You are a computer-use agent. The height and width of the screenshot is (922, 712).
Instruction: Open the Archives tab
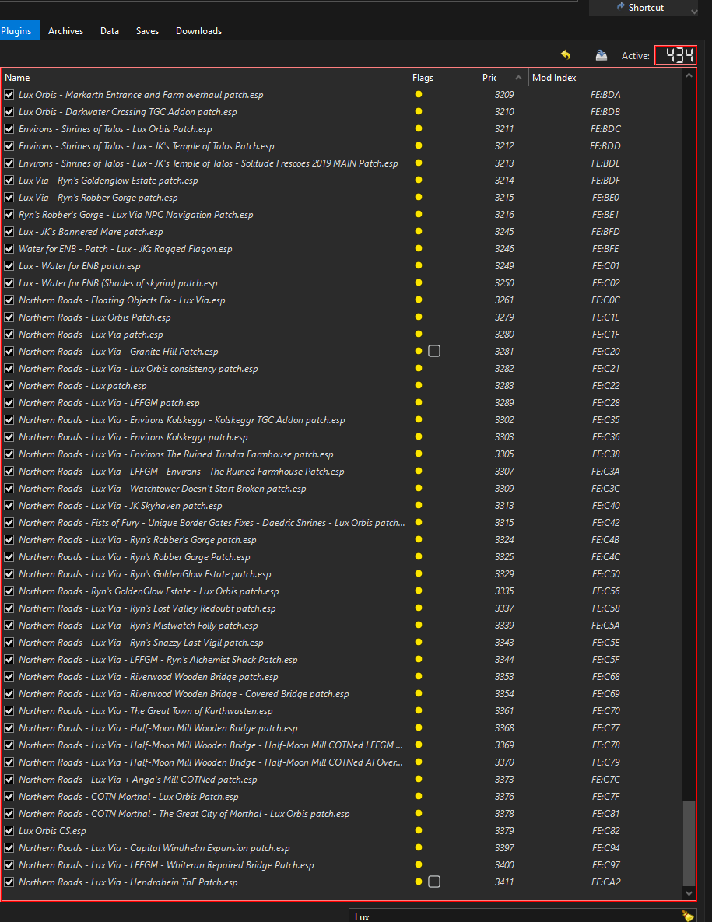point(66,30)
